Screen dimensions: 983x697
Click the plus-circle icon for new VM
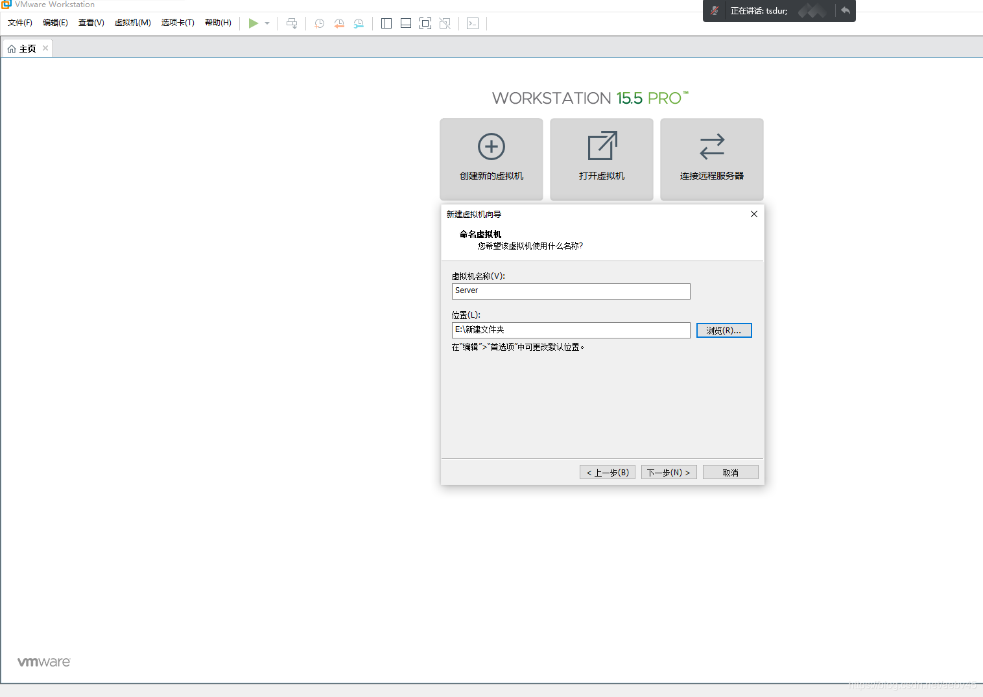[x=491, y=147]
